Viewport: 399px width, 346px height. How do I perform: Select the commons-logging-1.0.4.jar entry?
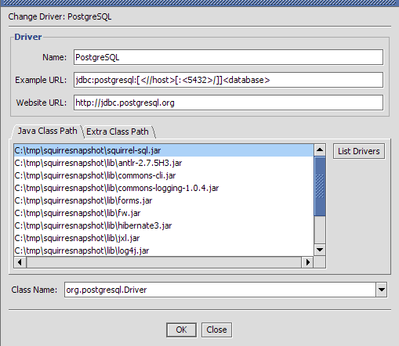tap(164, 188)
